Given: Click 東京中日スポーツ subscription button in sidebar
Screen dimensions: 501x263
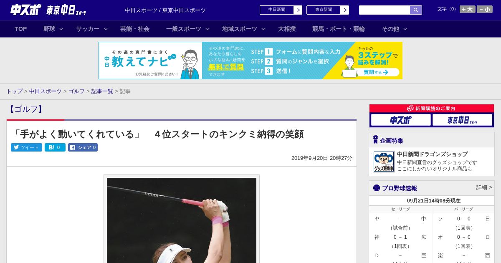Looking at the screenshot, I should pos(463,120).
